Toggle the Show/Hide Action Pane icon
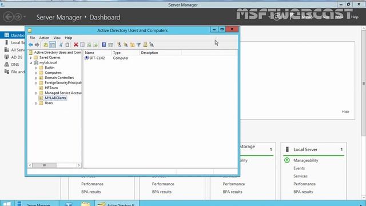The height and width of the screenshot is (206, 366). [x=110, y=45]
